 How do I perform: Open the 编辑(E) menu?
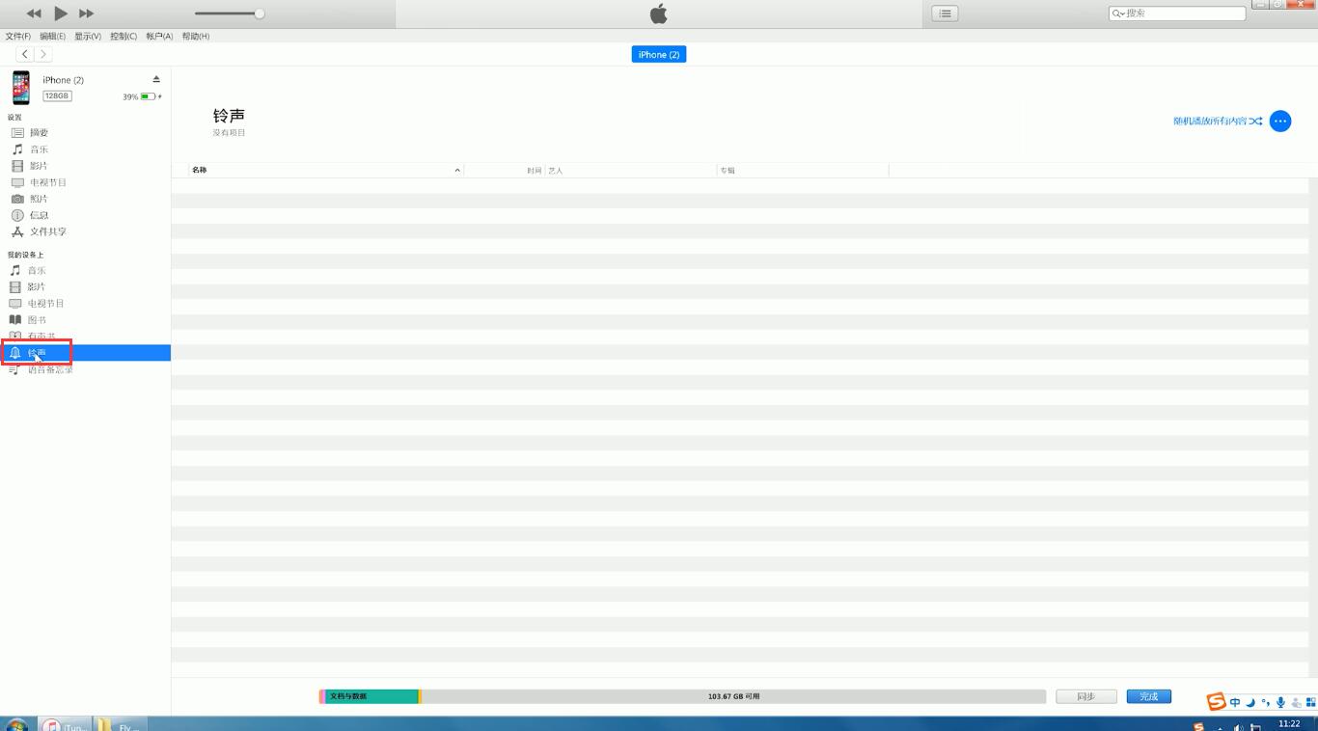[x=52, y=36]
